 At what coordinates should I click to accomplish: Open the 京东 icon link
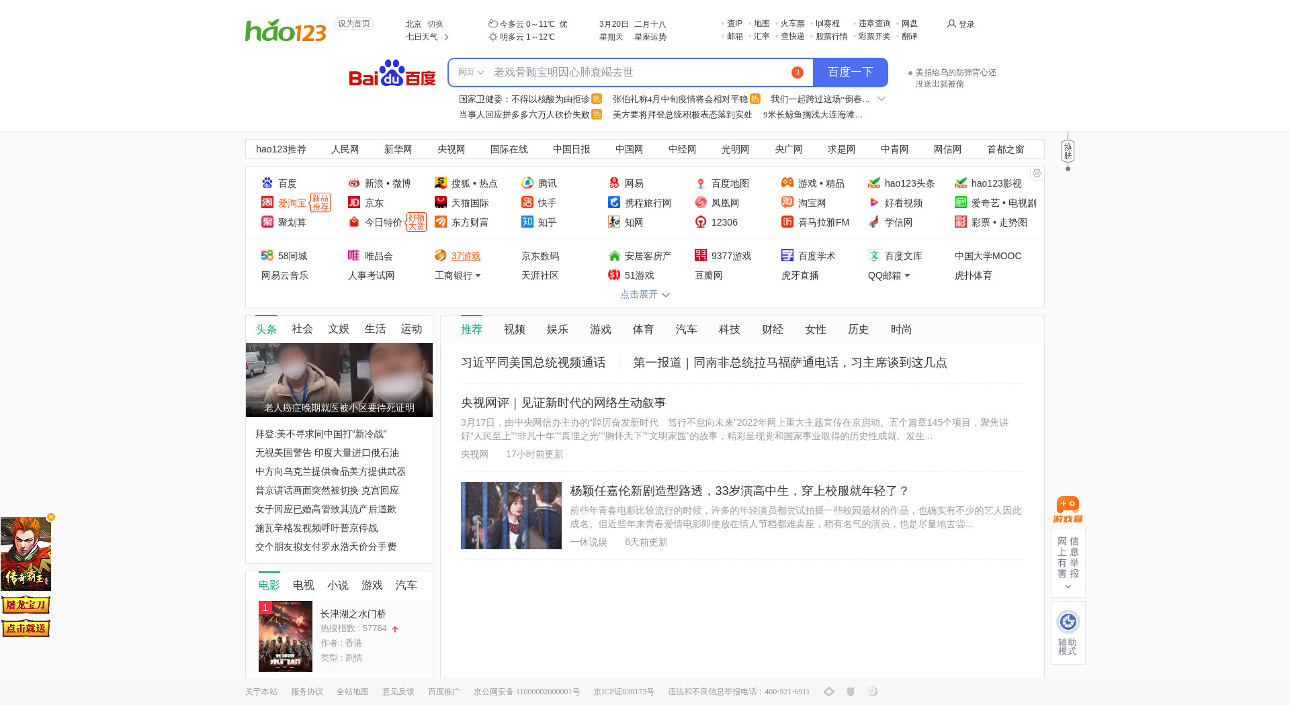(x=354, y=202)
